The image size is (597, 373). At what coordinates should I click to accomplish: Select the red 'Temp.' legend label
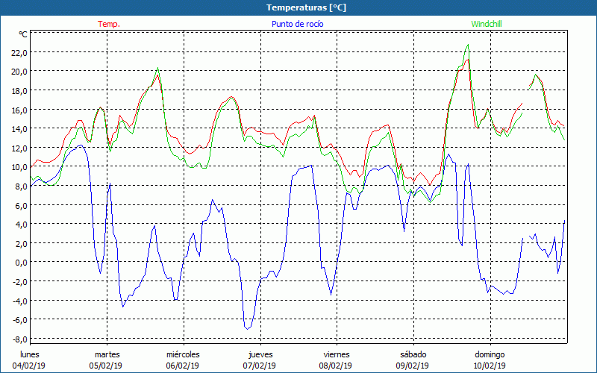click(109, 24)
